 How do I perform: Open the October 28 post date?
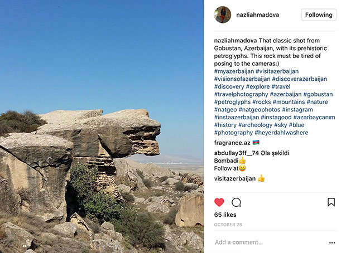point(228,225)
